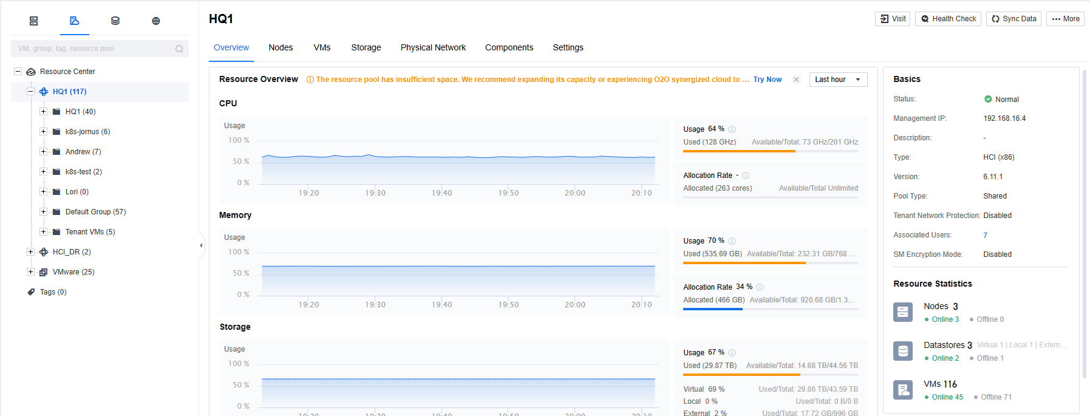Open the network globe view icon
Viewport: 1090px width, 416px height.
pyautogui.click(x=156, y=21)
